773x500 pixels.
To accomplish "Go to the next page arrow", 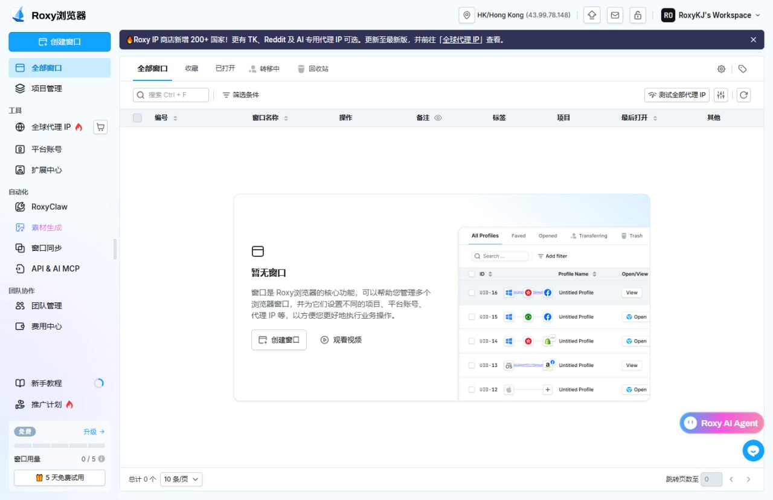I will click(x=749, y=479).
